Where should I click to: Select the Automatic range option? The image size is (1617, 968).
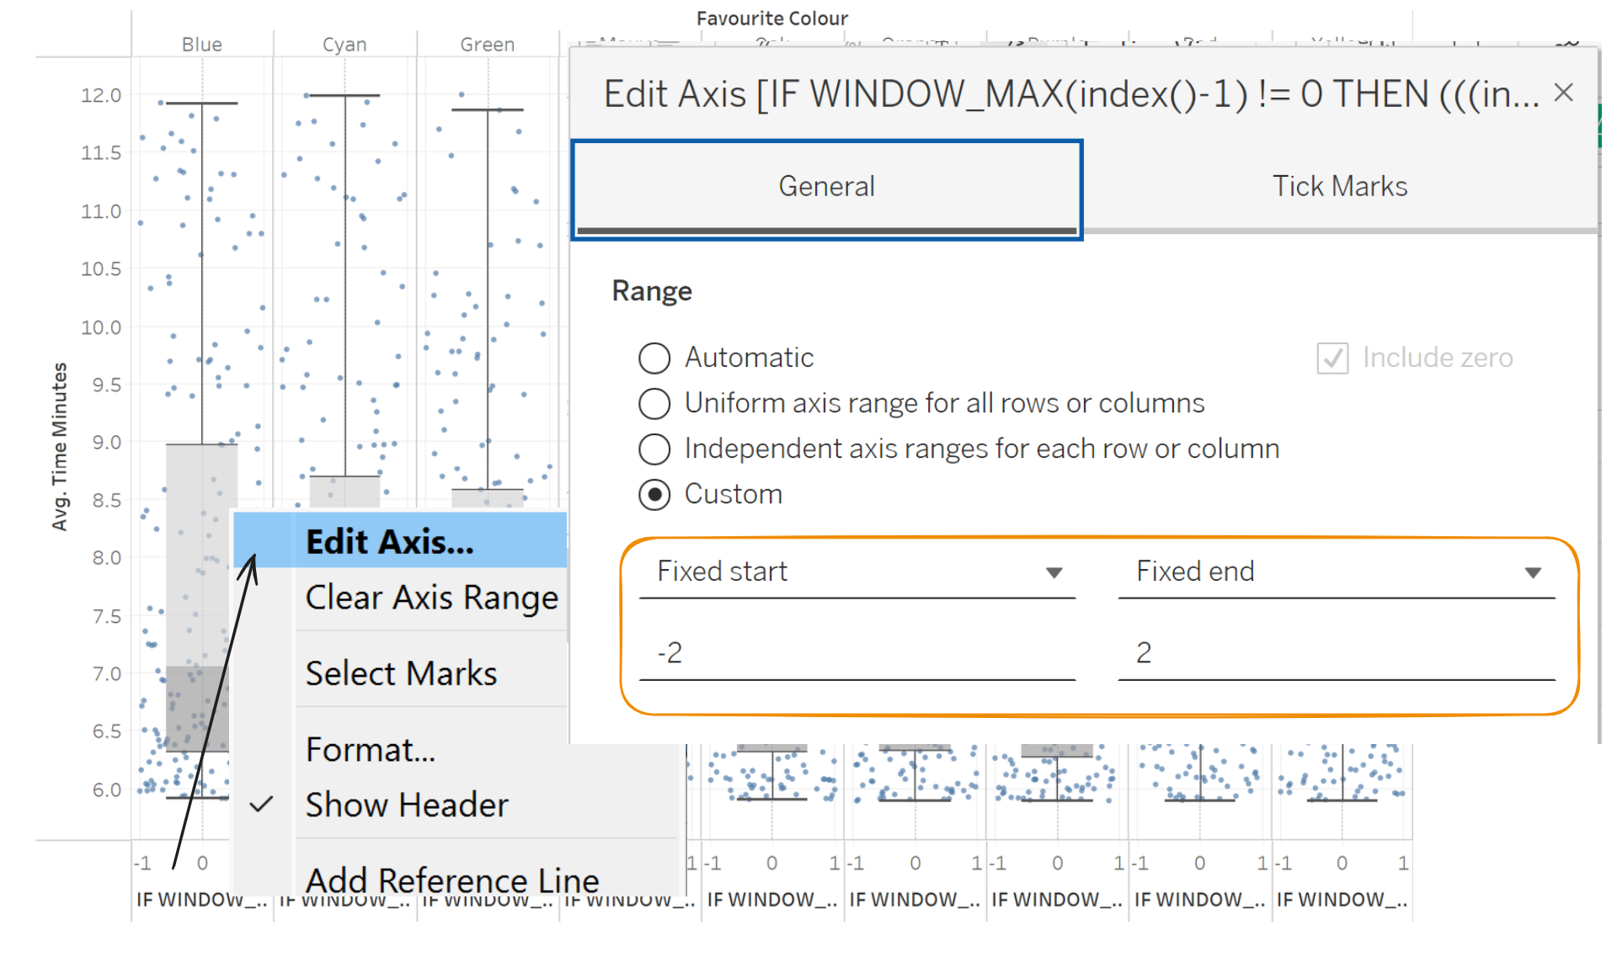coord(654,358)
